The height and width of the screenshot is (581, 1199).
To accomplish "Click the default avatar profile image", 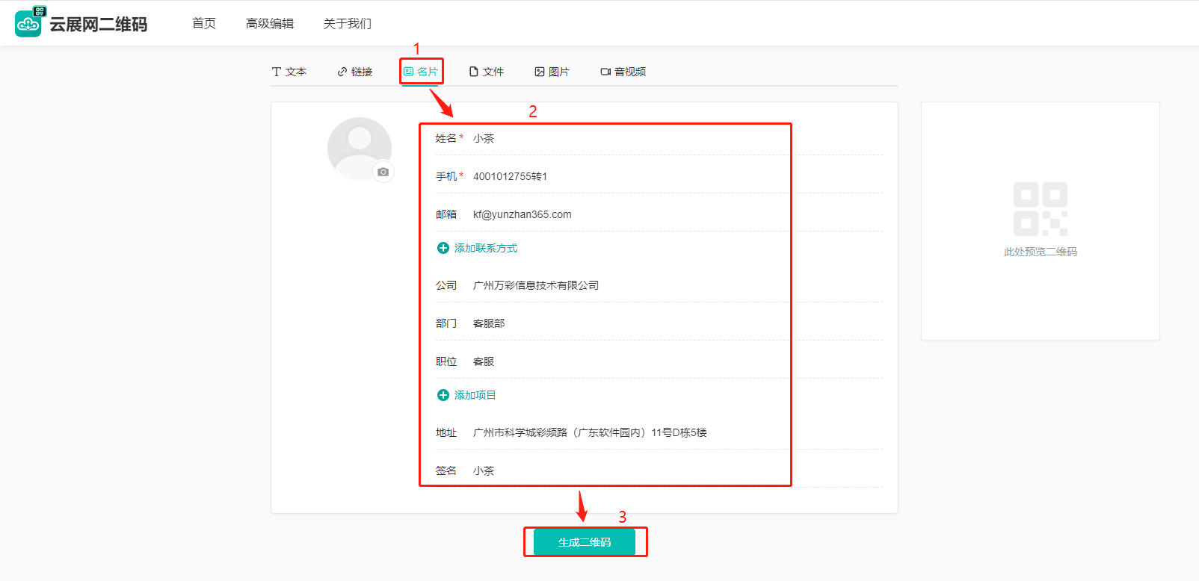I will pyautogui.click(x=359, y=147).
